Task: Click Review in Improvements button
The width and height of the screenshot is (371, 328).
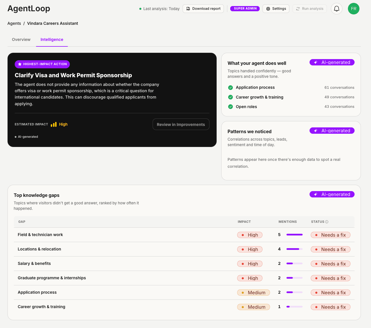Action: (x=181, y=124)
